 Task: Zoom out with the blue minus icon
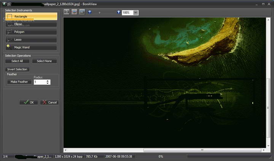coord(90,12)
